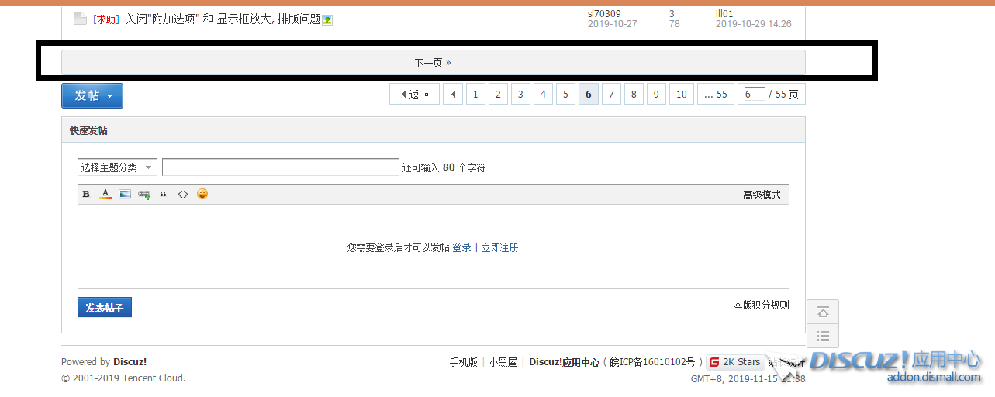Switch to 高级模式 advanced editor
The height and width of the screenshot is (397, 995).
761,195
